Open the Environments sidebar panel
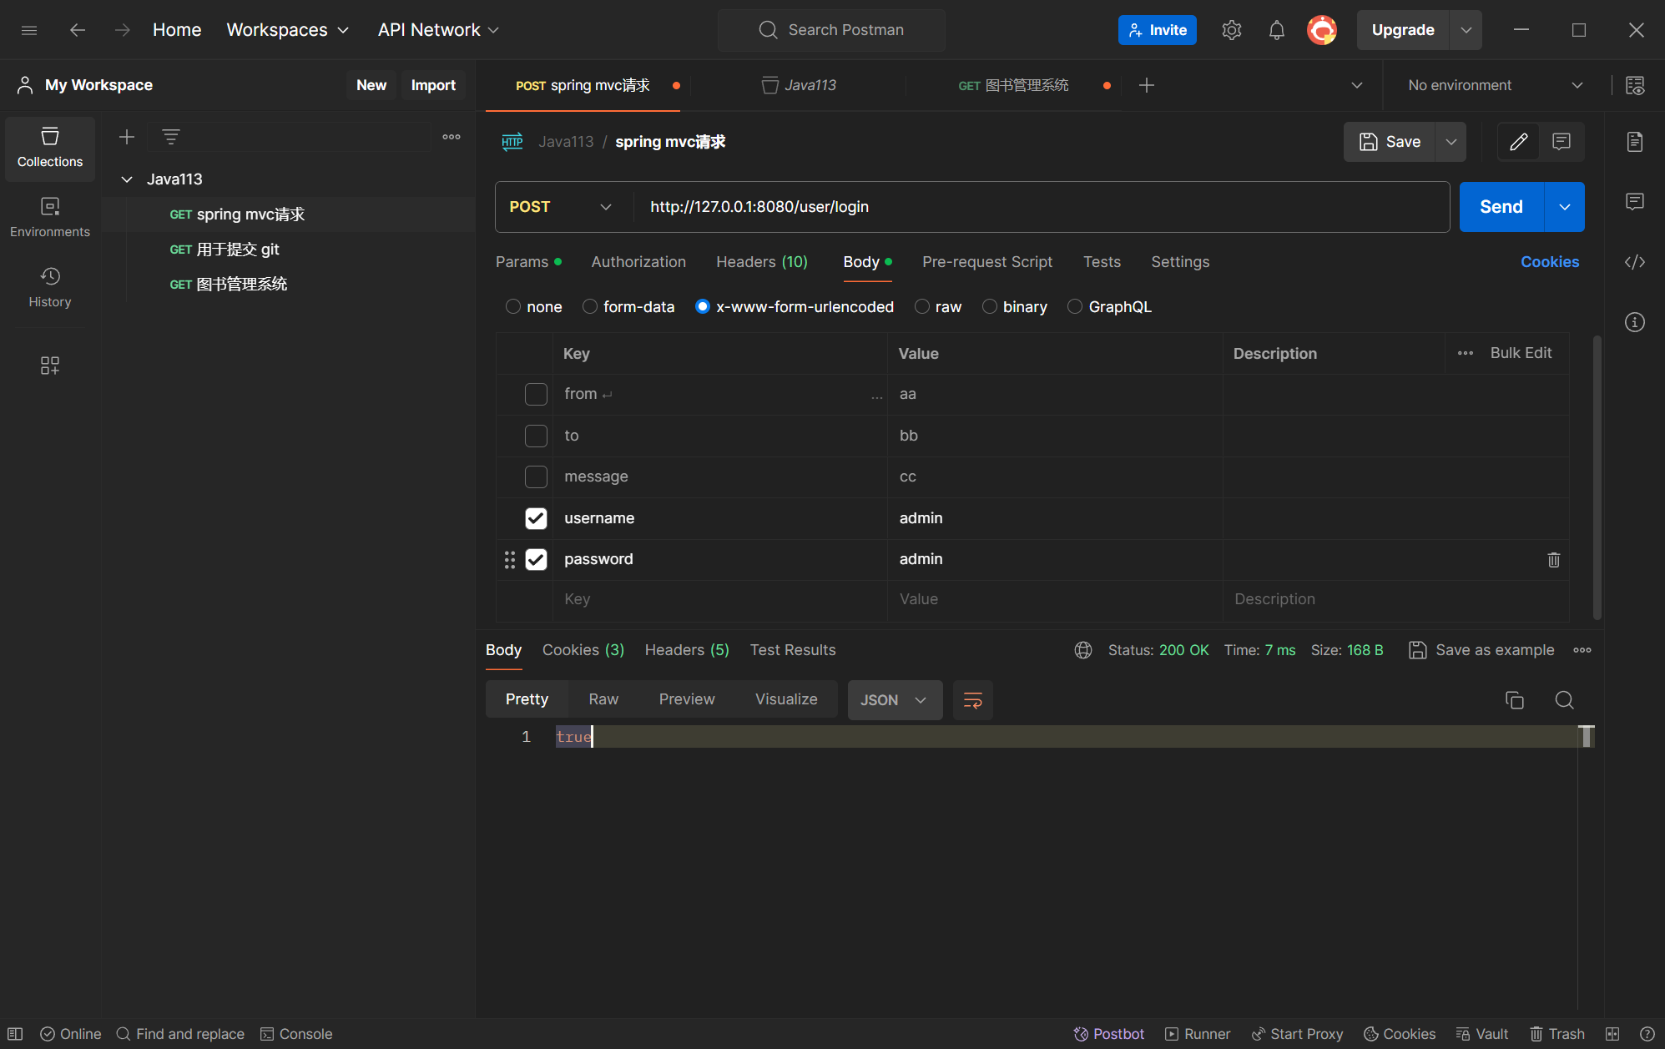Screen dimensions: 1665x1049 tap(50, 217)
